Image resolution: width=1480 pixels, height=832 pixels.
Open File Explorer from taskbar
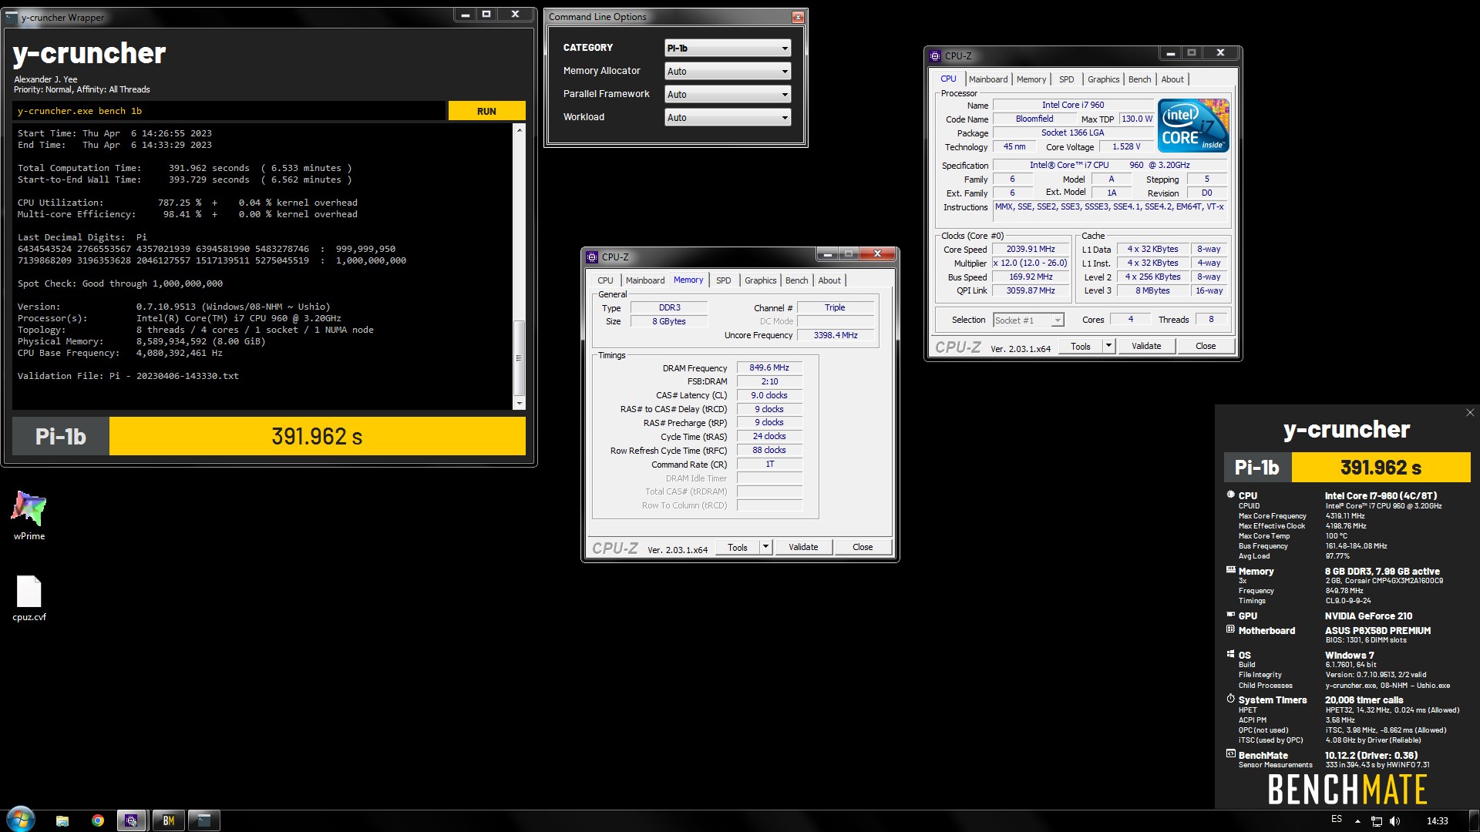pos(62,820)
